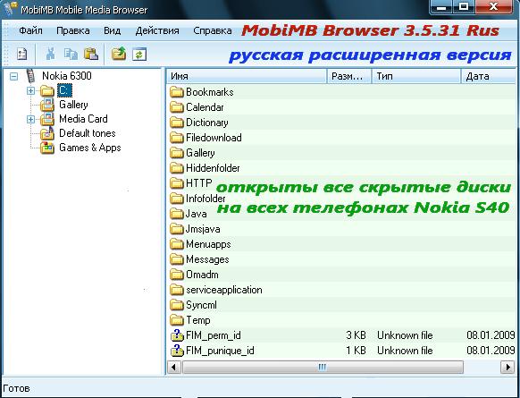Expand the C: drive node
This screenshot has width=520, height=398.
[x=30, y=90]
